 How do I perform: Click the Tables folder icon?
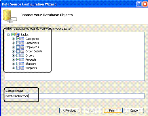(x=17, y=34)
